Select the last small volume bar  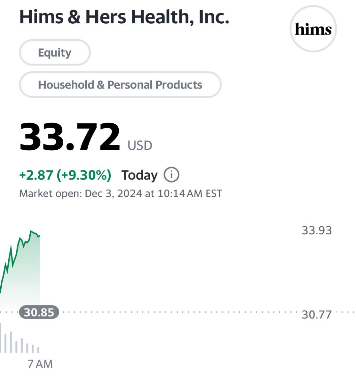coord(38,349)
